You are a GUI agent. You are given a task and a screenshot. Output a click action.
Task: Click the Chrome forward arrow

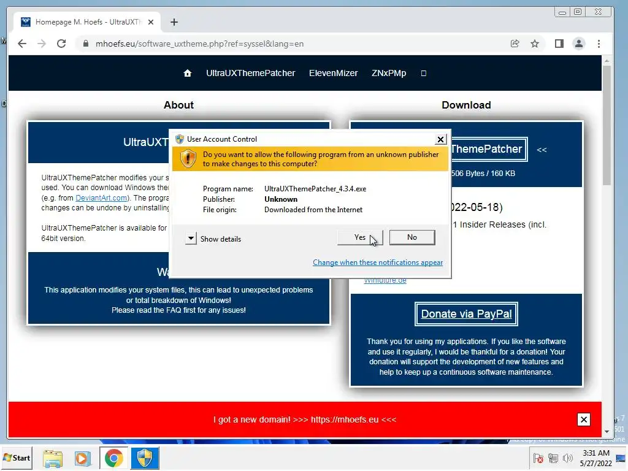pos(42,44)
